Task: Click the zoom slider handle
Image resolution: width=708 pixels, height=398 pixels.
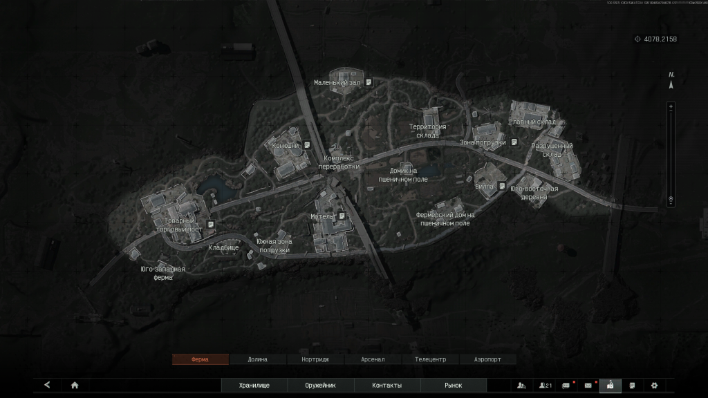Action: [671, 198]
